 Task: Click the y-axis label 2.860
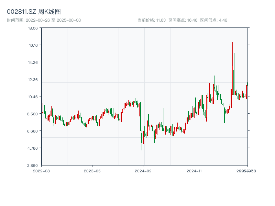[x=32, y=165]
